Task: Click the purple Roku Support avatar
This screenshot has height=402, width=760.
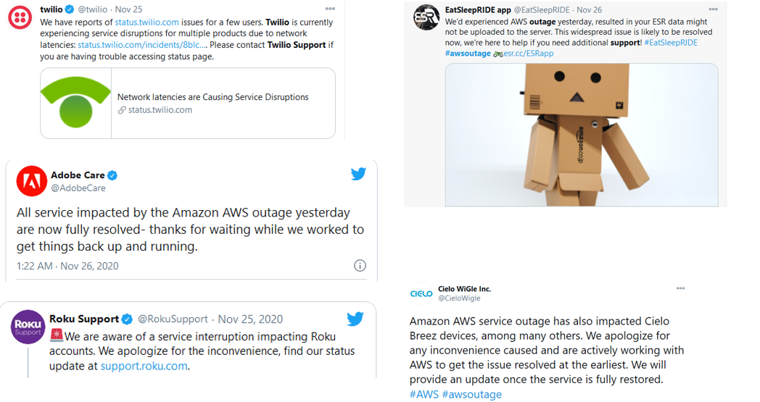Action: click(28, 327)
